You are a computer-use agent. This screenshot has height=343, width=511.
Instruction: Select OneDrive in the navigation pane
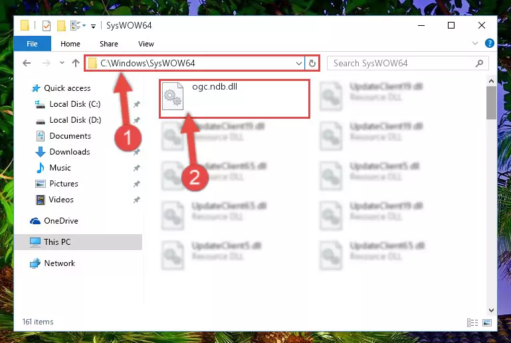tap(61, 221)
